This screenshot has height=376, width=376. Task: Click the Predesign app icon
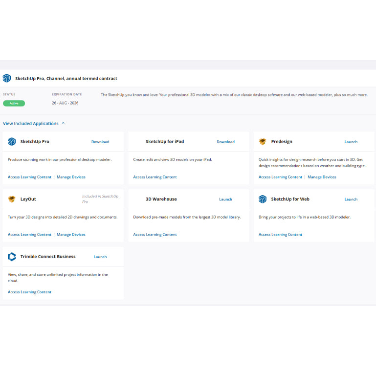pyautogui.click(x=263, y=142)
